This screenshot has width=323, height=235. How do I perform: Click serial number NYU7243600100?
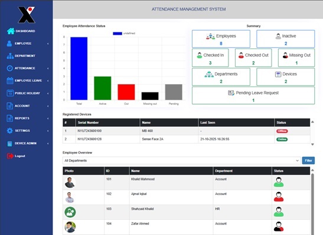click(89, 131)
